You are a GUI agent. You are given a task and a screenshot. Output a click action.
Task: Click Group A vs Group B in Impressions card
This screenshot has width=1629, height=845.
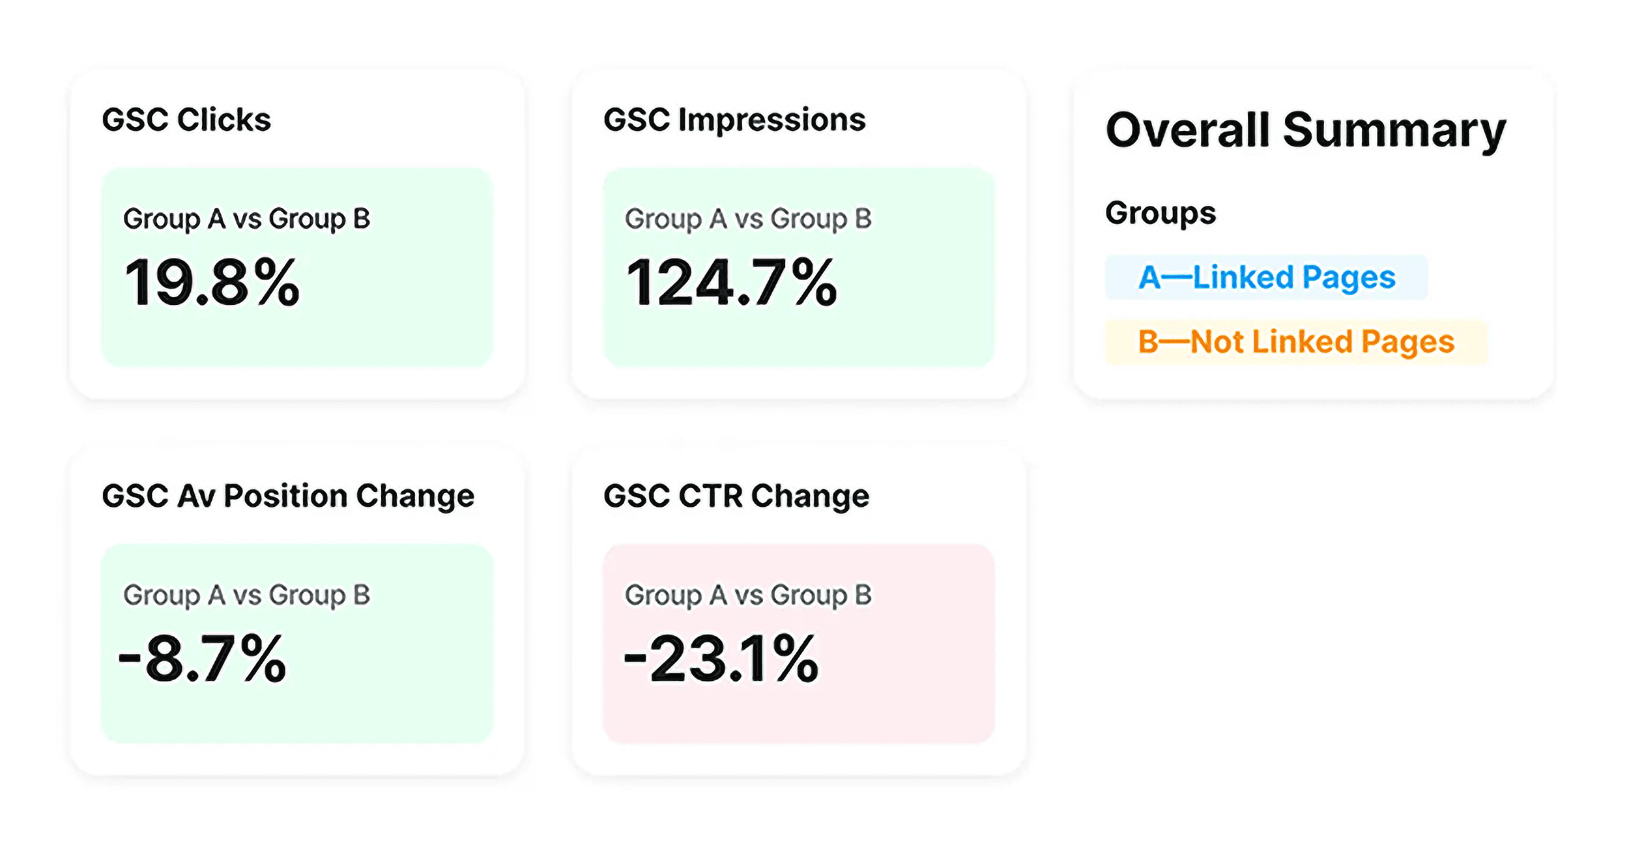click(x=748, y=220)
